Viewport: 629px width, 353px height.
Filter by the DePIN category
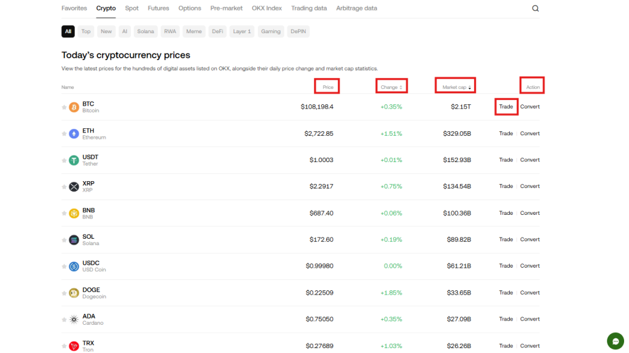[298, 31]
